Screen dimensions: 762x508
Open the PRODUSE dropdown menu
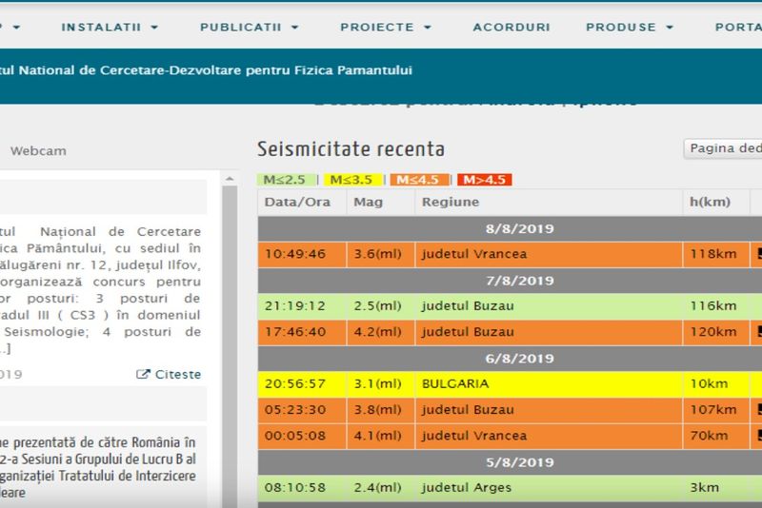(628, 27)
